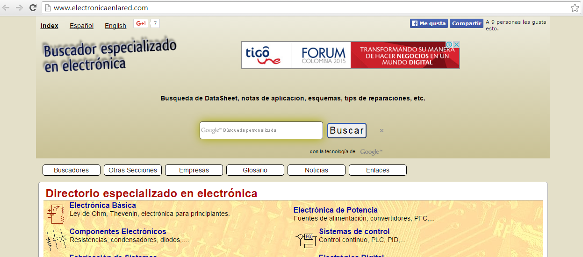Switch to the Español version
Screen dimensions: 583x257
(x=81, y=26)
